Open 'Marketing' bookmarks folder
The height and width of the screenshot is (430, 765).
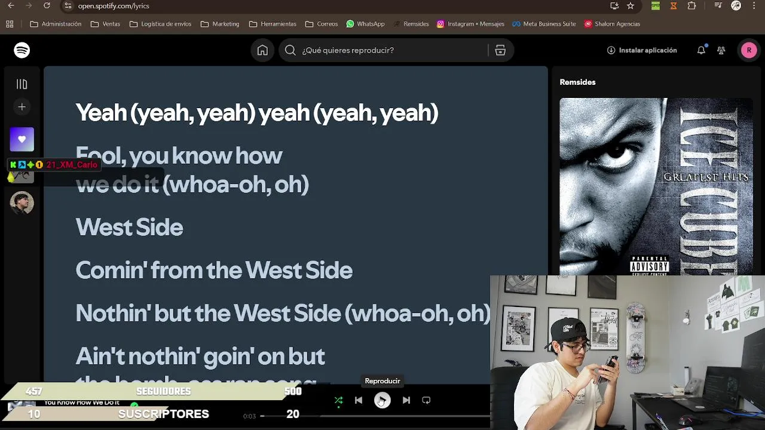(x=220, y=24)
